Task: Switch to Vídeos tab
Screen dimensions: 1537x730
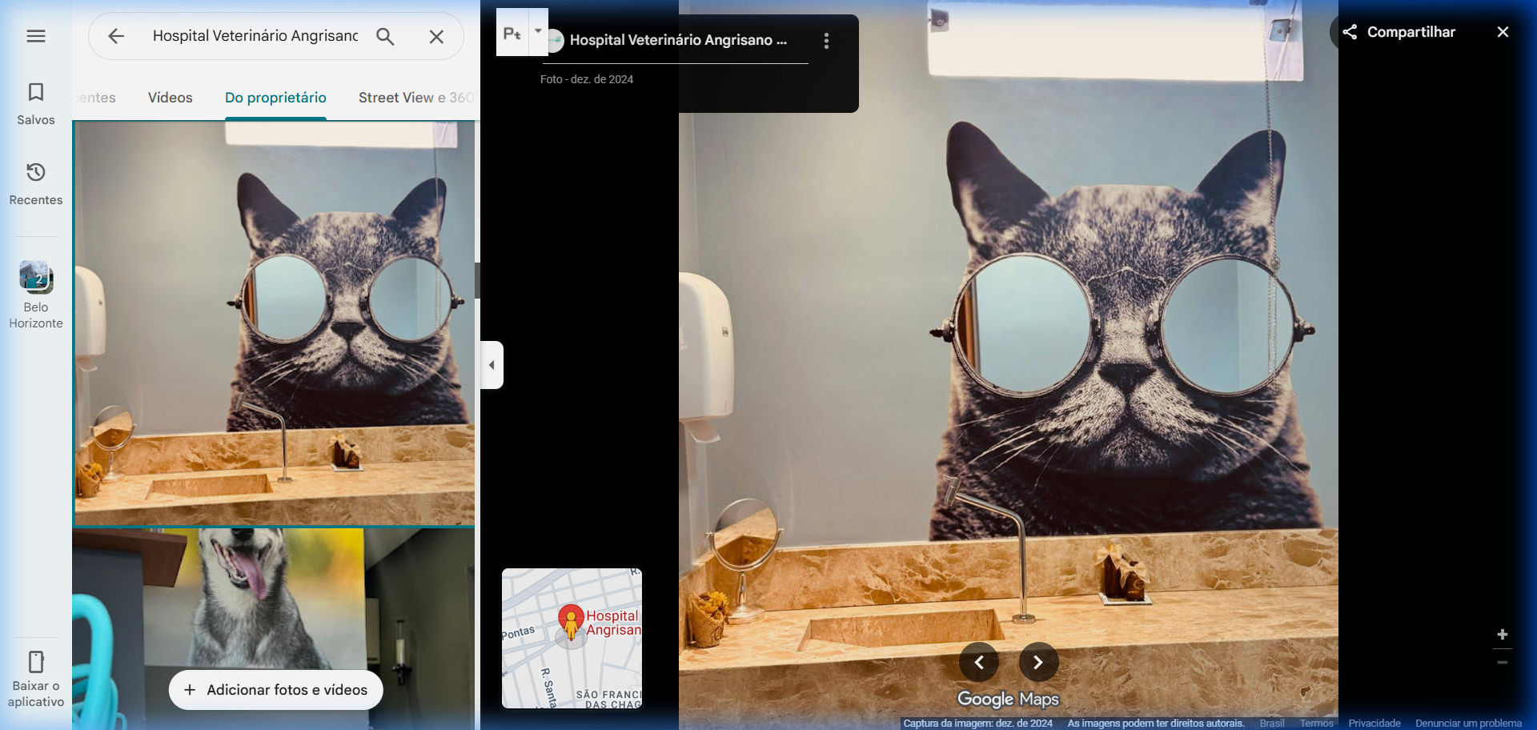Action: point(171,98)
